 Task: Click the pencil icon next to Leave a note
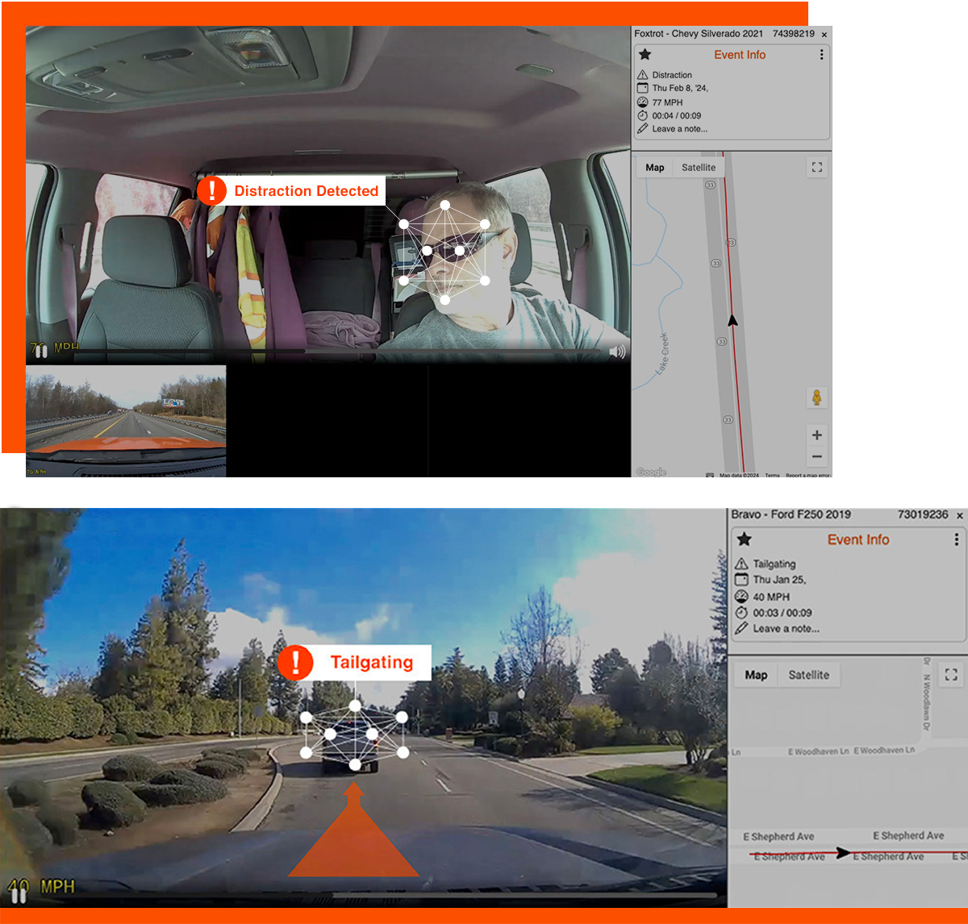tap(644, 128)
